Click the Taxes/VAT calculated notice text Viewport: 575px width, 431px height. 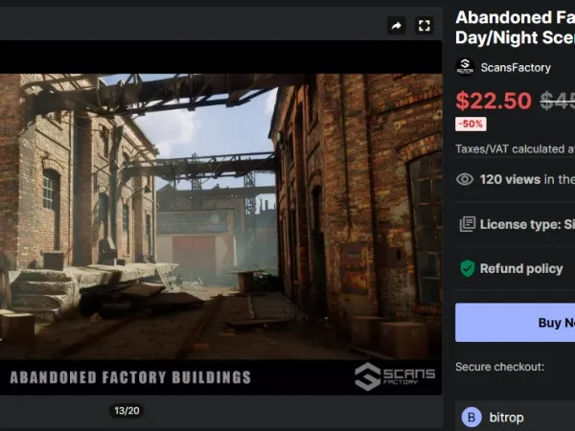pos(515,148)
